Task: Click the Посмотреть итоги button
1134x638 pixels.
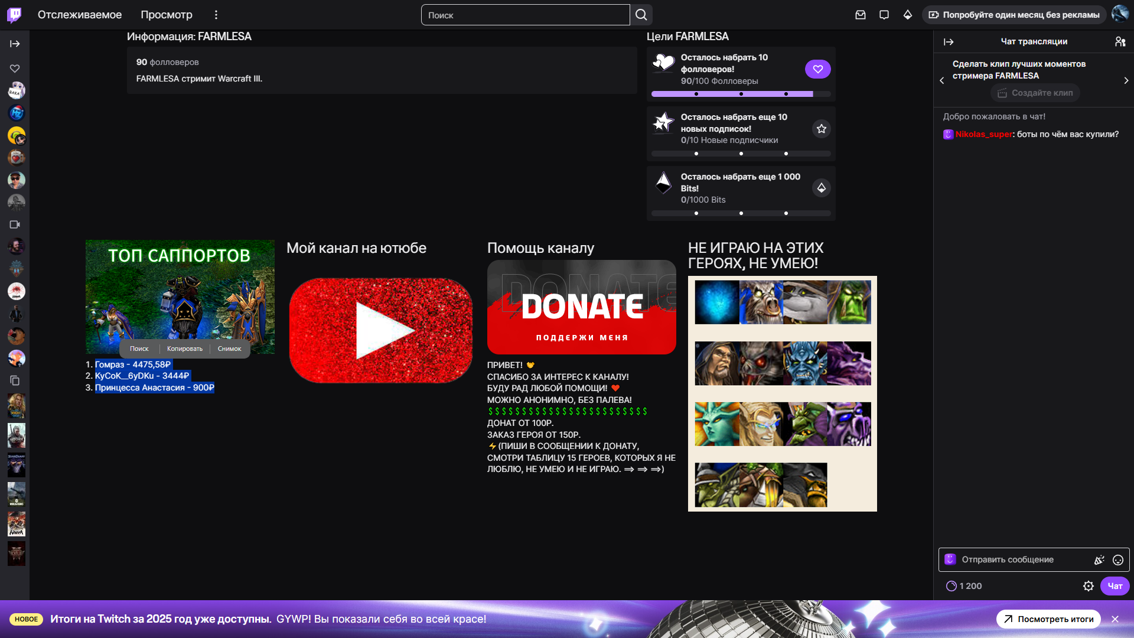Action: pos(1048,619)
